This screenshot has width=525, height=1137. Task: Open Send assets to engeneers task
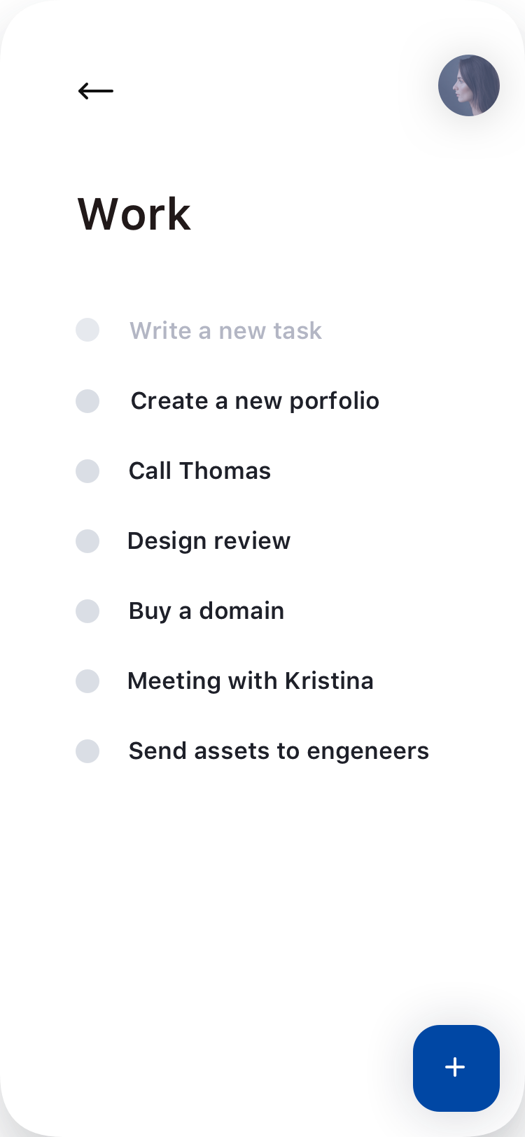coord(279,751)
